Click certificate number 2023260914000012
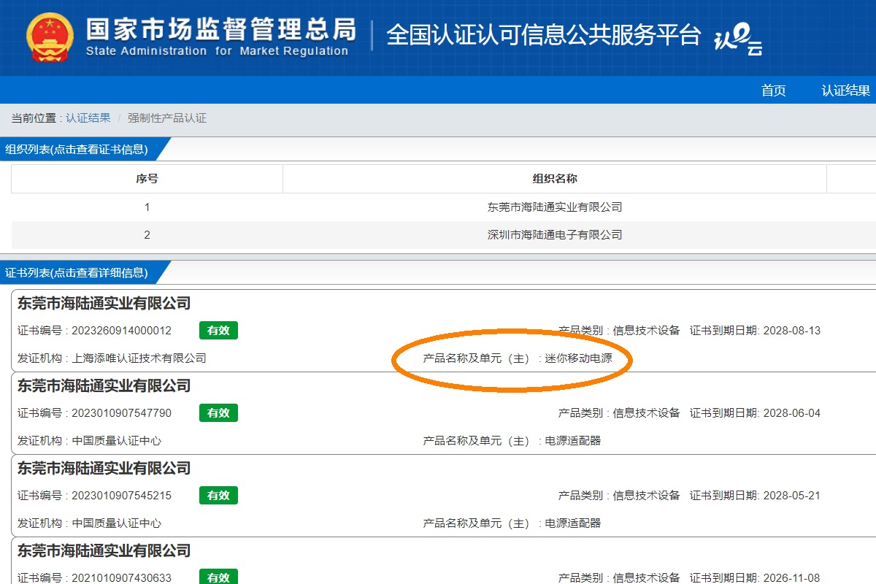This screenshot has height=584, width=876. pos(121,331)
